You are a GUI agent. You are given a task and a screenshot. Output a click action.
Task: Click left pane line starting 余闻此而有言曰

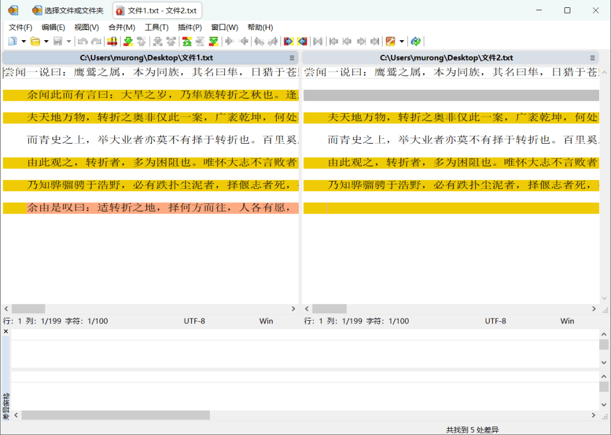coord(150,95)
